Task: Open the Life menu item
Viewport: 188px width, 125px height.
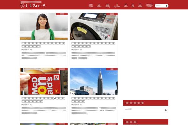Action: click(x=133, y=6)
